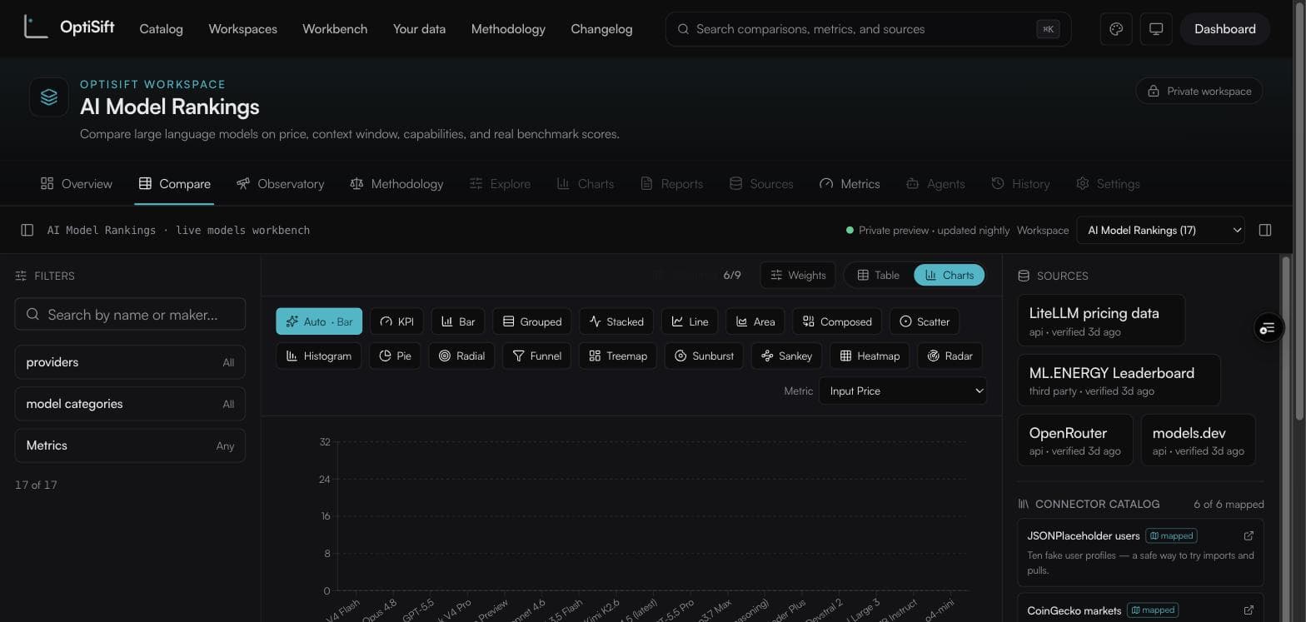This screenshot has height=622, width=1306.
Task: Select the Auto Bar chart mode
Action: tap(319, 321)
